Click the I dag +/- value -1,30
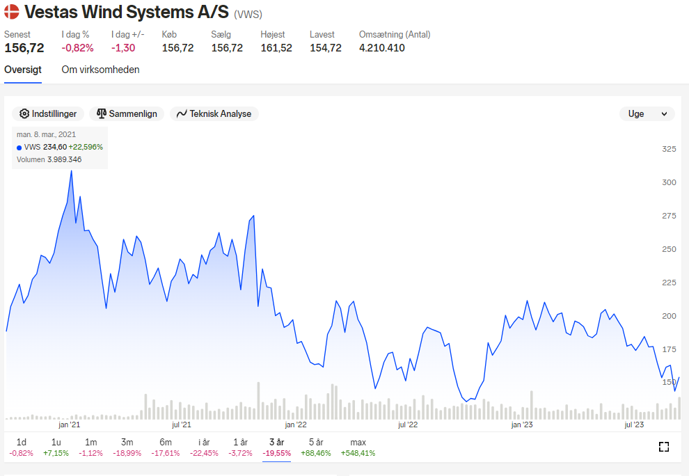 pyautogui.click(x=123, y=48)
